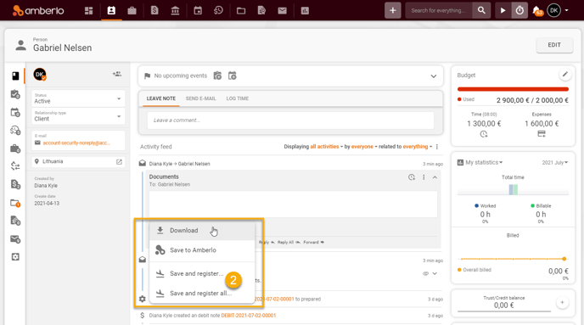Viewport: 584px width, 325px height.
Task: Open the notifications bell icon
Action: click(x=537, y=11)
